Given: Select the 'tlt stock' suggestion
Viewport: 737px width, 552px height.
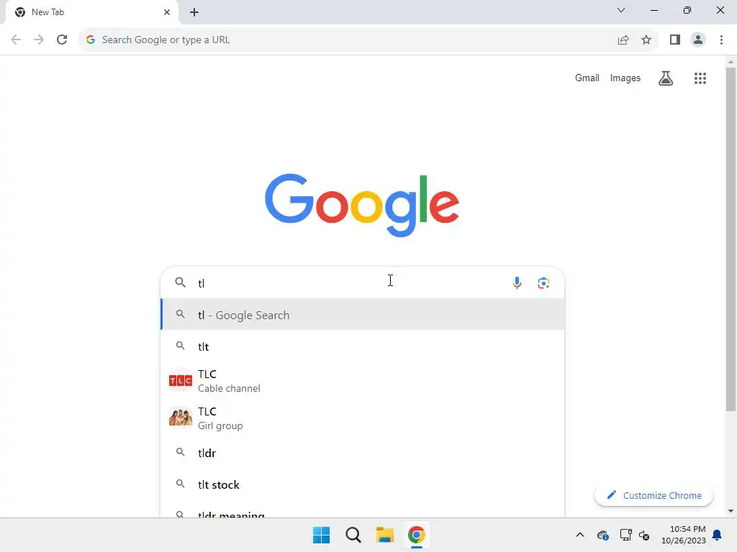Looking at the screenshot, I should 363,484.
